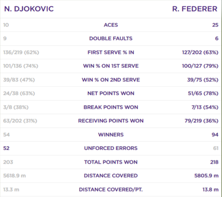Select the UNFORCED ERRORS label

[x=111, y=148]
